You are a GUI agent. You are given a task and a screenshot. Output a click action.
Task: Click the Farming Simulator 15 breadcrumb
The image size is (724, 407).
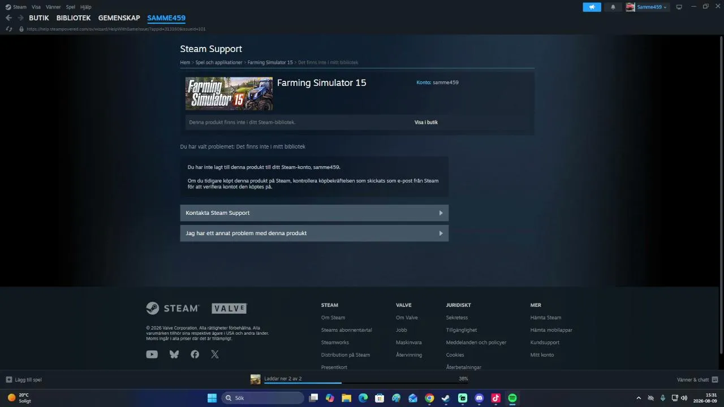[x=270, y=62]
